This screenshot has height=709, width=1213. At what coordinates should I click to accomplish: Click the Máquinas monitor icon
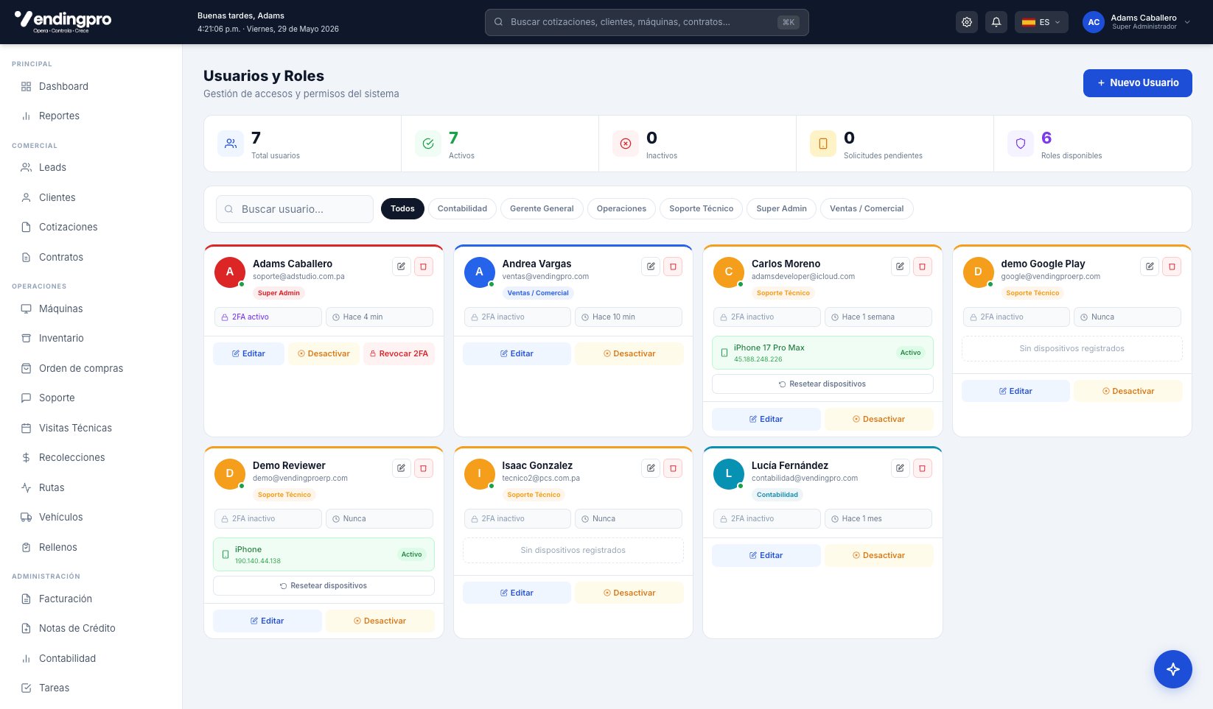26,308
